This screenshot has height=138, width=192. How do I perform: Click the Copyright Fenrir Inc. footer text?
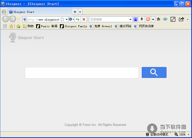click(x=95, y=125)
